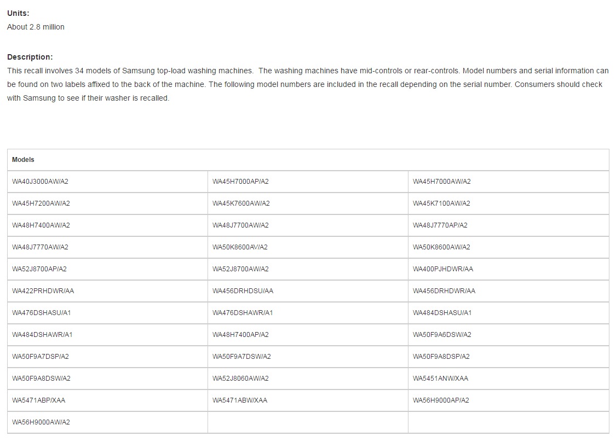Screen dimensions: 616x442
Task: Click model WA45H7200AW/A2
Action: coord(41,203)
